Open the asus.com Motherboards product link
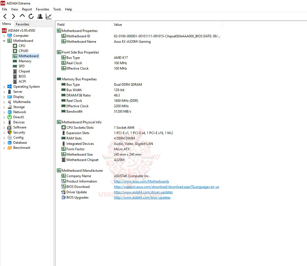This screenshot has width=307, height=266. click(141, 181)
